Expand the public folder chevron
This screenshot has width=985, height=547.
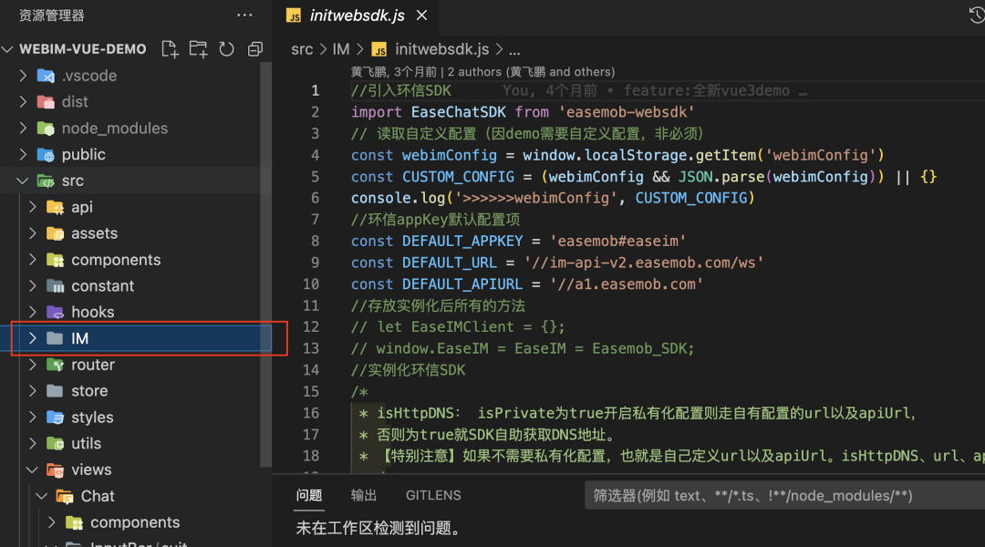23,154
